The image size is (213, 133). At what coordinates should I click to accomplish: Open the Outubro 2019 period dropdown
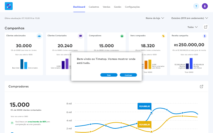189,18
